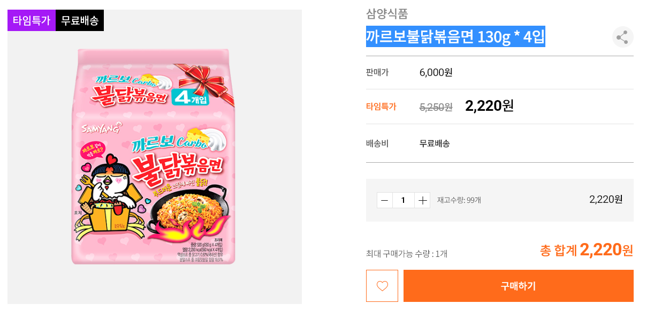Image resolution: width=654 pixels, height=311 pixels.
Task: Increase quantity with the plus button
Action: pyautogui.click(x=422, y=200)
